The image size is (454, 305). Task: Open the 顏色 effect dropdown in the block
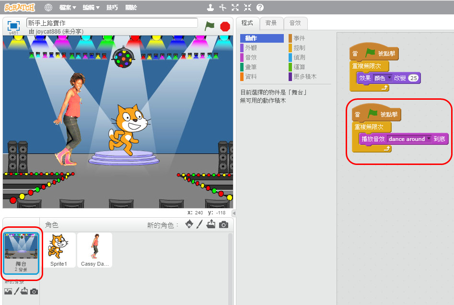click(382, 78)
